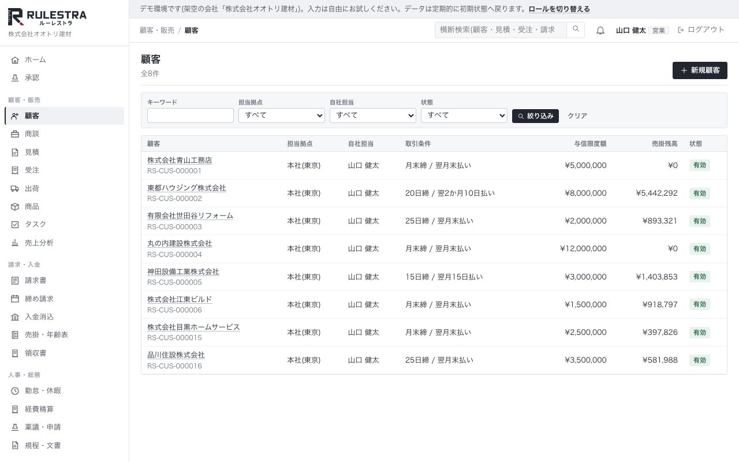Click the box icon beside 商品
This screenshot has height=462, width=739.
pyautogui.click(x=15, y=207)
